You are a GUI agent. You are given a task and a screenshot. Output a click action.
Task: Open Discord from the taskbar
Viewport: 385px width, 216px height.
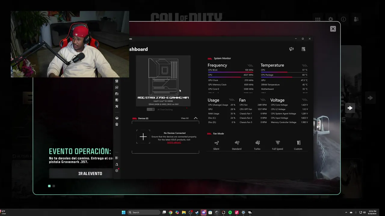tap(204, 212)
